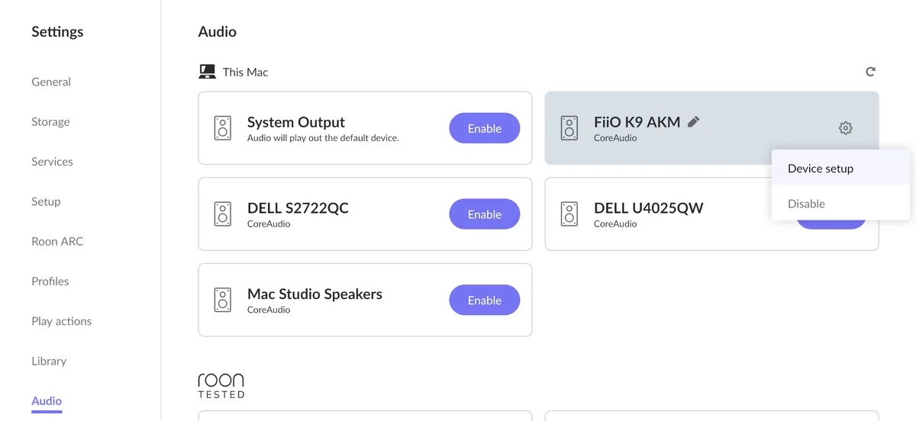Image resolution: width=916 pixels, height=421 pixels.
Task: Click the refresh devices icon
Action: 870,72
